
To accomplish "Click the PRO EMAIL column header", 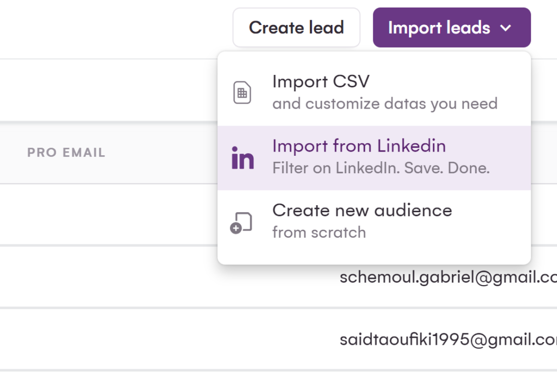I will [x=66, y=153].
